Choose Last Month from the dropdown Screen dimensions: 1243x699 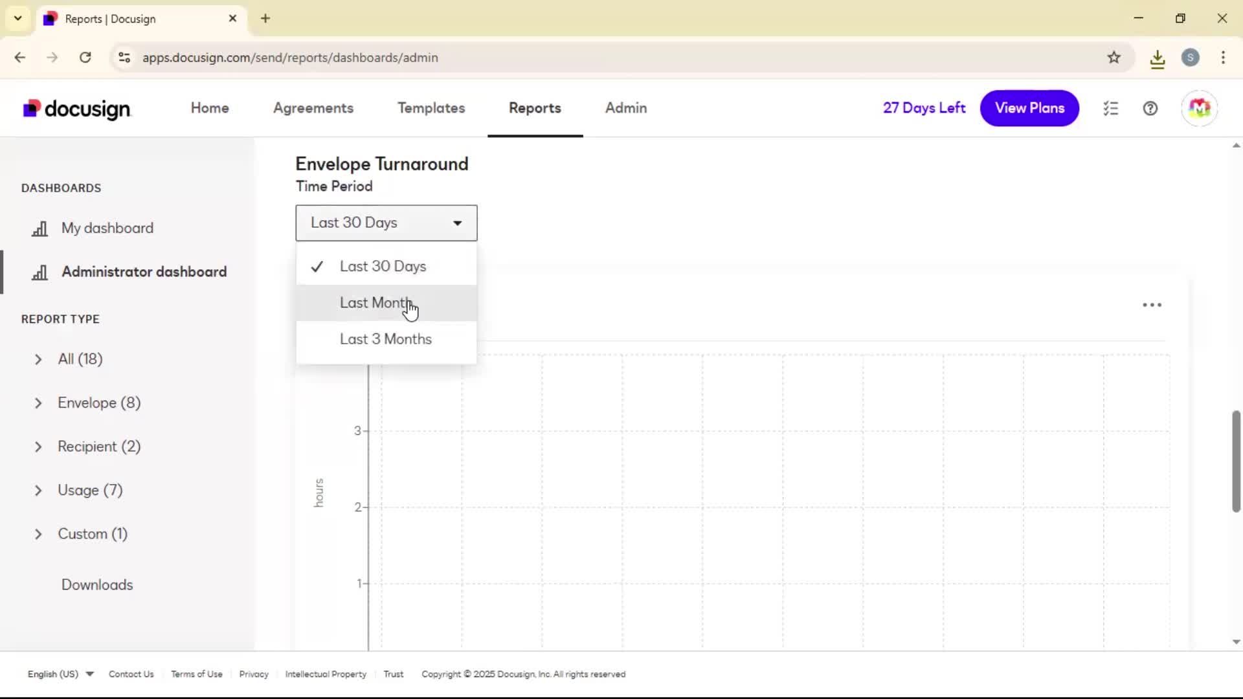tap(375, 303)
